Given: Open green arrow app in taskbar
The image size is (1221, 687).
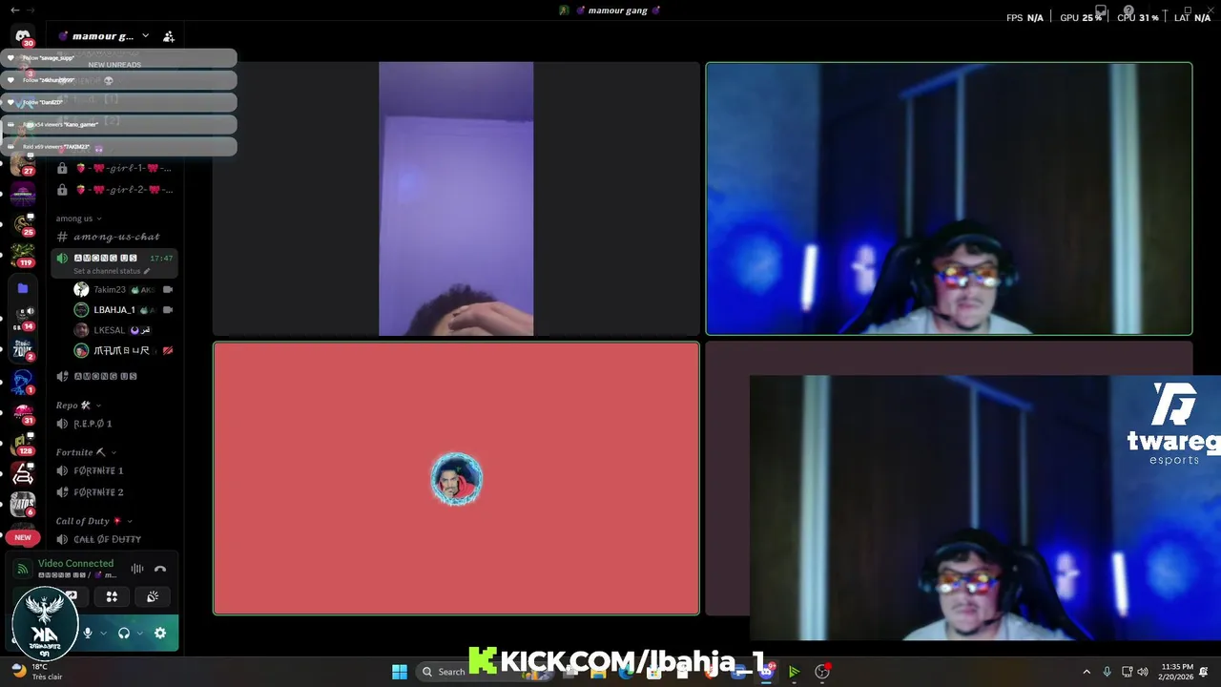Looking at the screenshot, I should [x=794, y=672].
